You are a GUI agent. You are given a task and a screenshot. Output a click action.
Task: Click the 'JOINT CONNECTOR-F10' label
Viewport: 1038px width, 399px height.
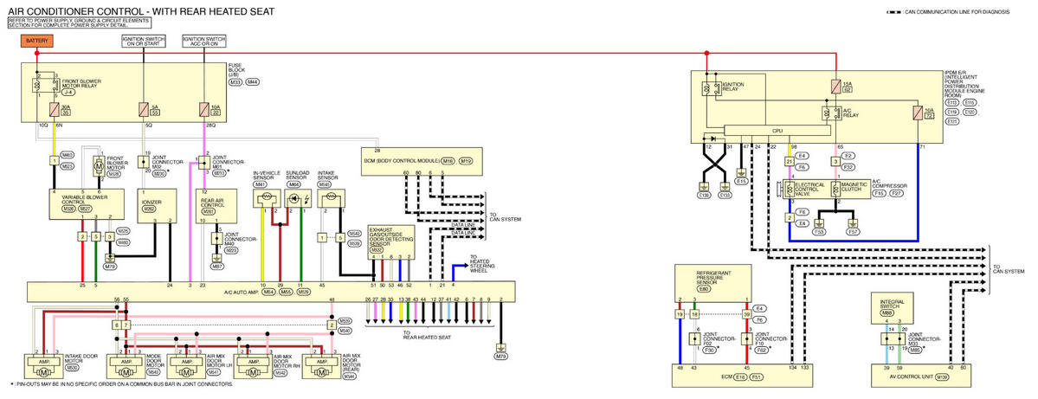[770, 338]
